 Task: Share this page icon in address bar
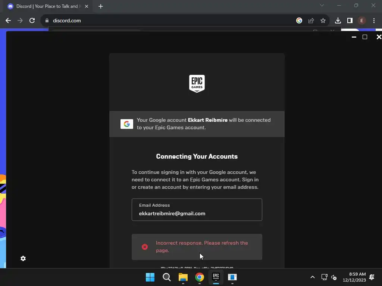pyautogui.click(x=311, y=21)
